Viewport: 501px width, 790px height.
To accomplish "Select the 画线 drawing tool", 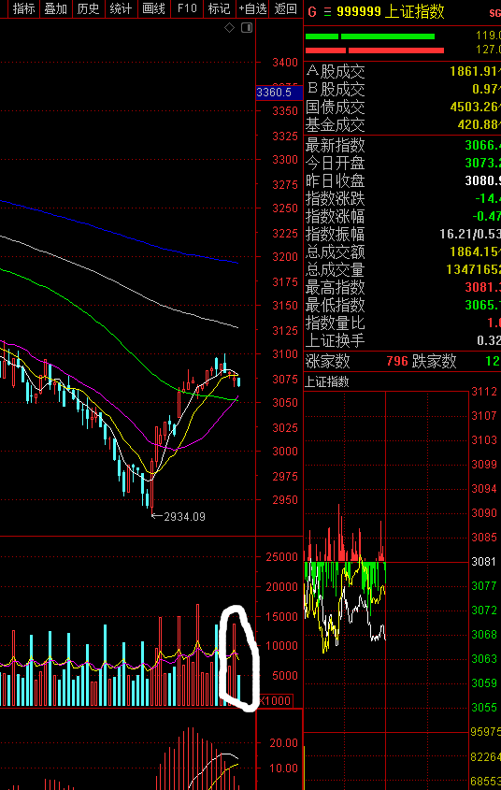I will (x=154, y=8).
